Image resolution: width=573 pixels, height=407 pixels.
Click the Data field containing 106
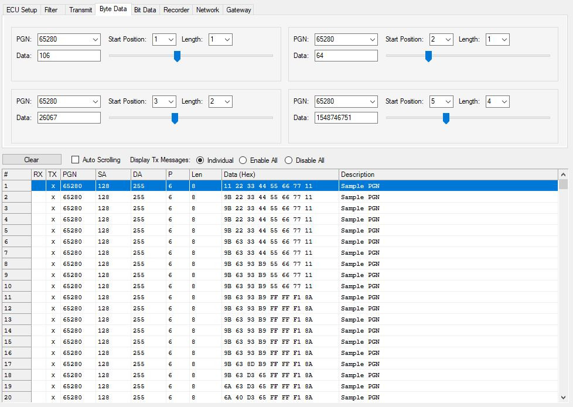69,56
